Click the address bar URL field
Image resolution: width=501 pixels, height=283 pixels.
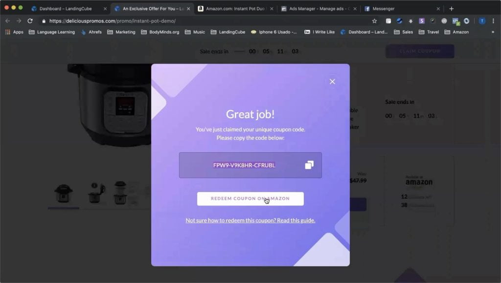[x=205, y=21]
